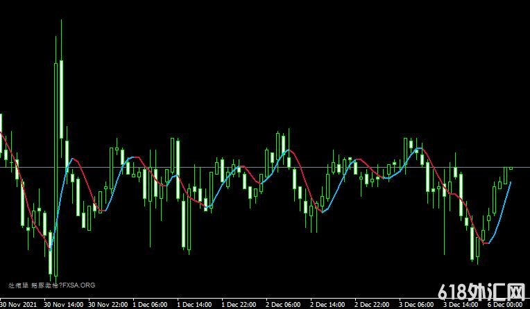Image resolution: width=530 pixels, height=309 pixels.
Task: Click the 30 Nov 22:00 time label
Action: pyautogui.click(x=108, y=304)
